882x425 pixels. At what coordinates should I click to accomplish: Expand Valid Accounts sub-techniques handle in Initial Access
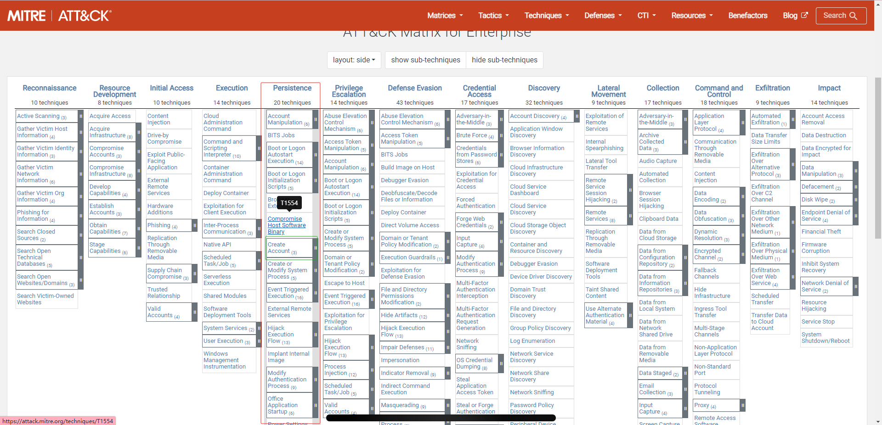(195, 312)
